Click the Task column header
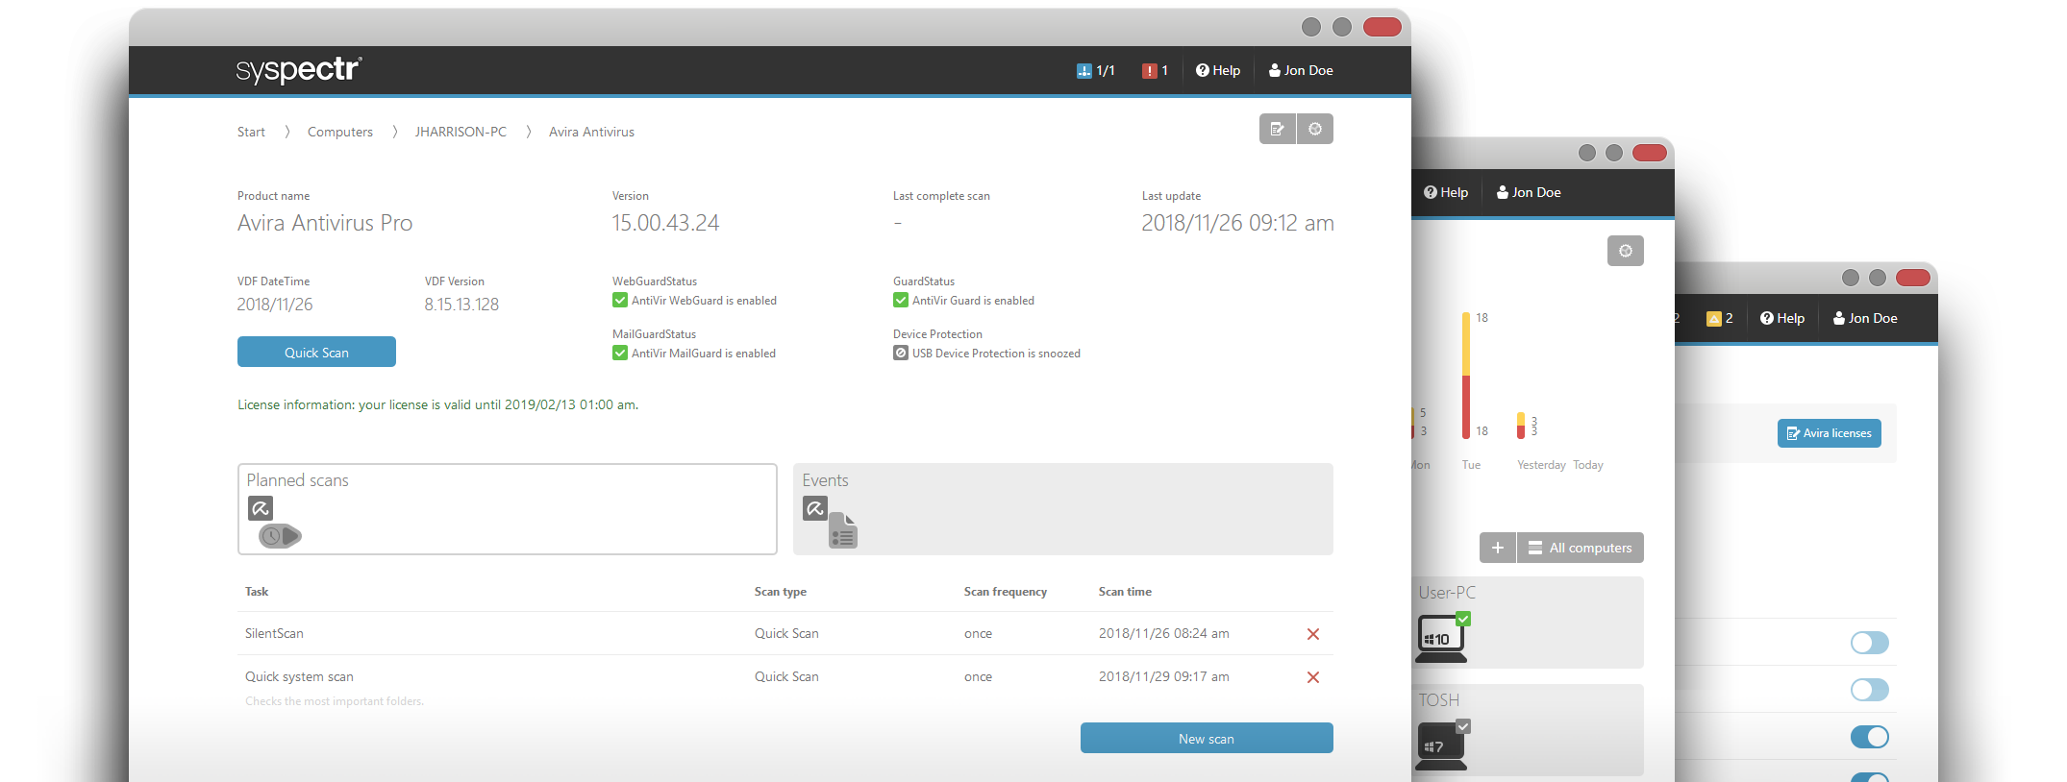This screenshot has width=2067, height=782. pos(257,592)
